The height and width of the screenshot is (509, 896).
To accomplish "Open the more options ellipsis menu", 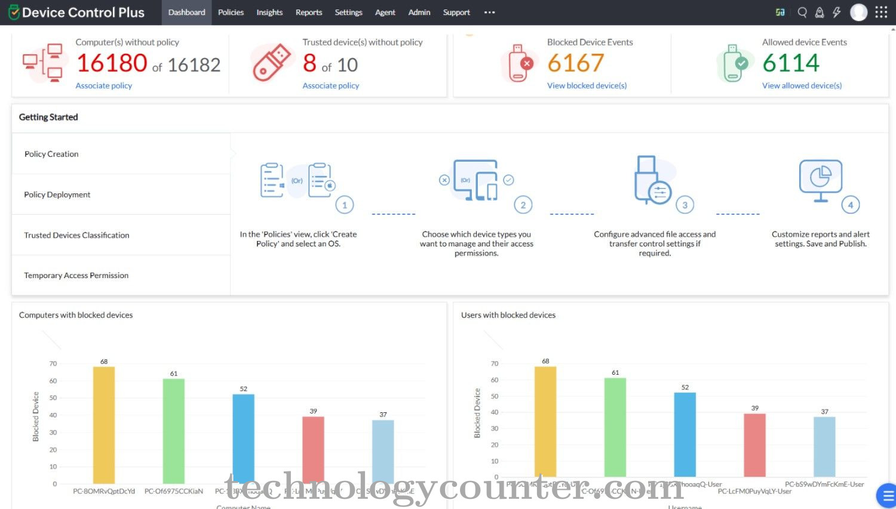I will pos(490,13).
